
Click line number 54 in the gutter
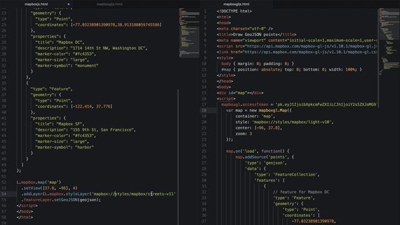tap(4, 194)
